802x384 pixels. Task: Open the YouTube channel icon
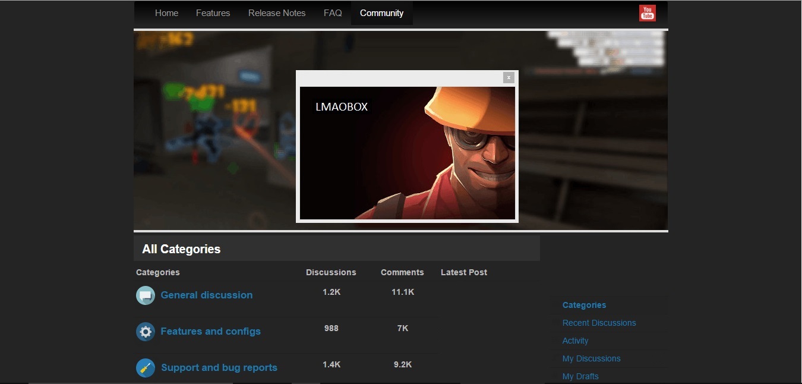tap(647, 12)
